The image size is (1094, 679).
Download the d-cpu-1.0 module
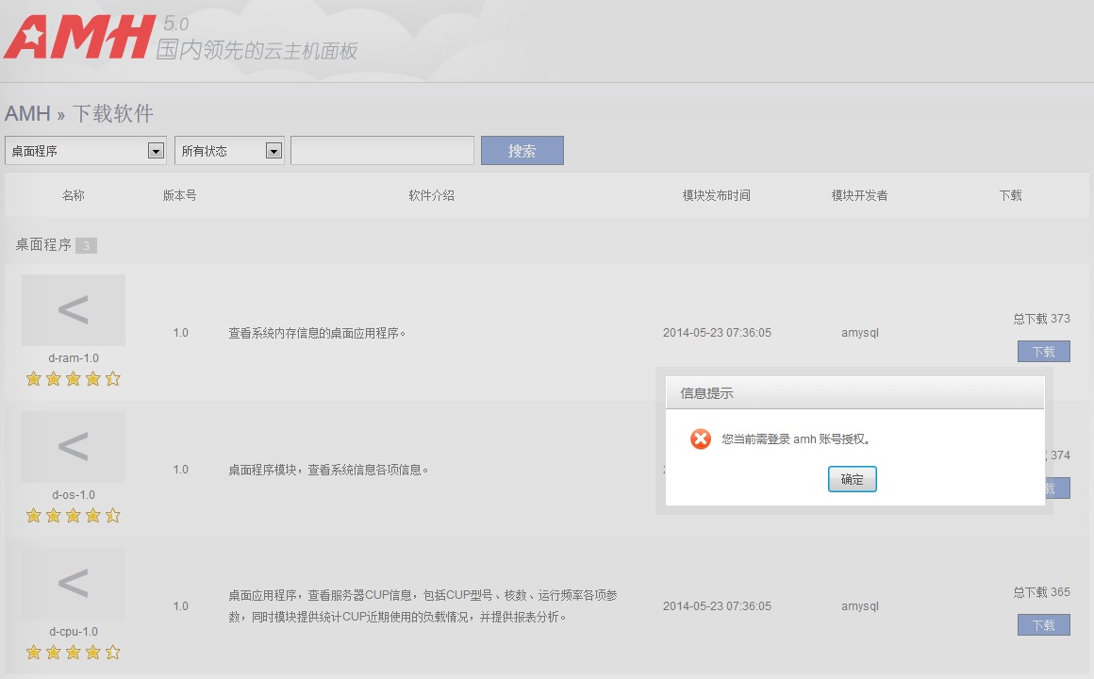coord(1043,625)
